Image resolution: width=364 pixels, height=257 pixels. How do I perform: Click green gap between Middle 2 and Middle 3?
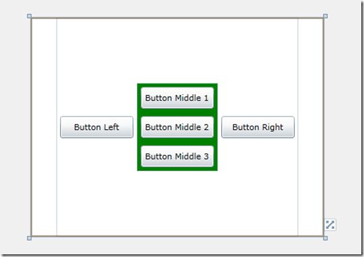coord(177,141)
